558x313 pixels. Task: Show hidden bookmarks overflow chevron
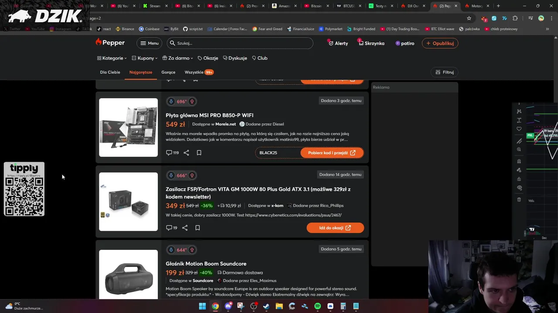[547, 29]
